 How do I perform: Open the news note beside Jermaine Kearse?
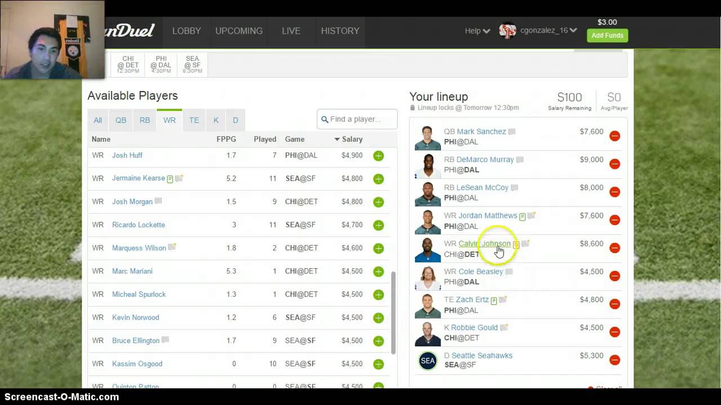click(x=179, y=178)
